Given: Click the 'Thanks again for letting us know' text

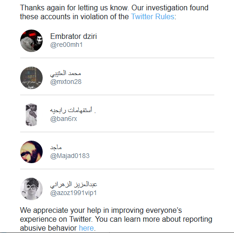Looking at the screenshot, I should (x=75, y=8).
